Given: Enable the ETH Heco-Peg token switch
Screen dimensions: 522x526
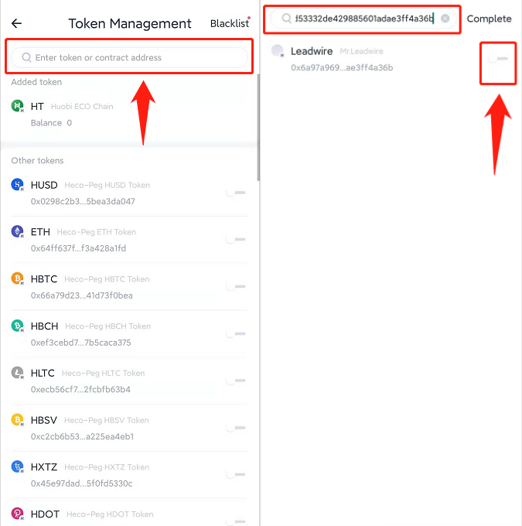Looking at the screenshot, I should point(236,240).
